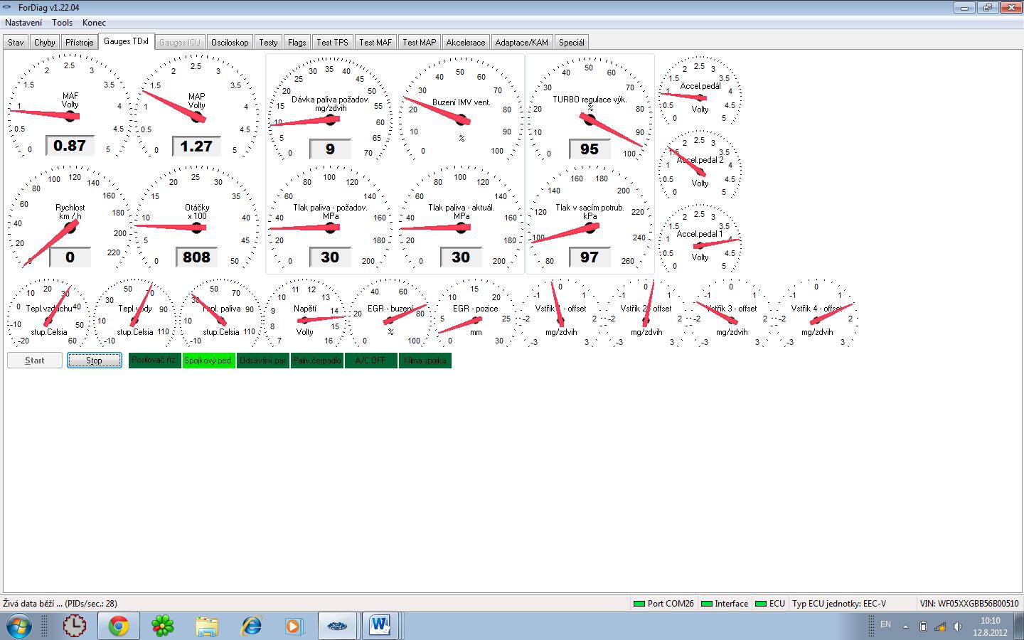Toggle the Spojkový ped. indicator
Screen dimensions: 1024x640
click(x=208, y=361)
